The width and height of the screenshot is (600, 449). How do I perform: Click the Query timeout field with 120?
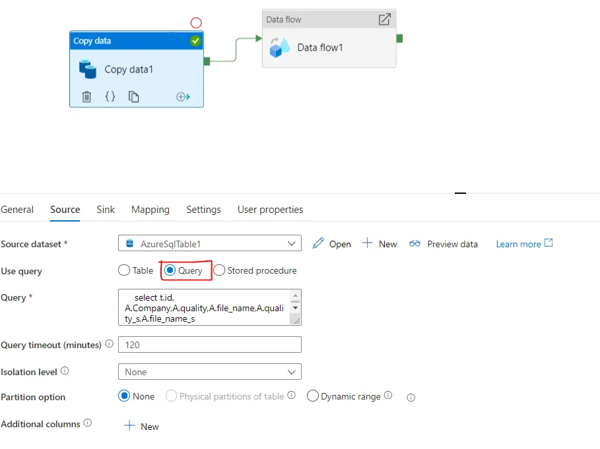(x=210, y=345)
